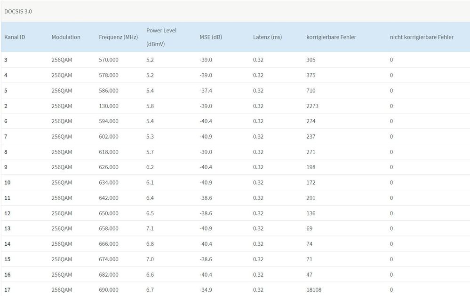
Task: Click the 256QAM cell in channel 17 row
Action: point(62,290)
